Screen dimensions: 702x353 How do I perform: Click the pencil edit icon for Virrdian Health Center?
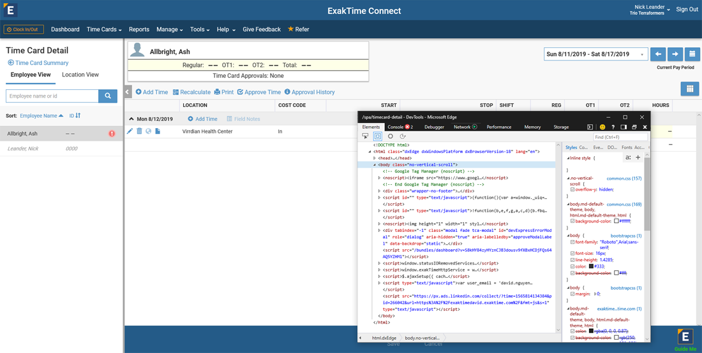point(130,131)
